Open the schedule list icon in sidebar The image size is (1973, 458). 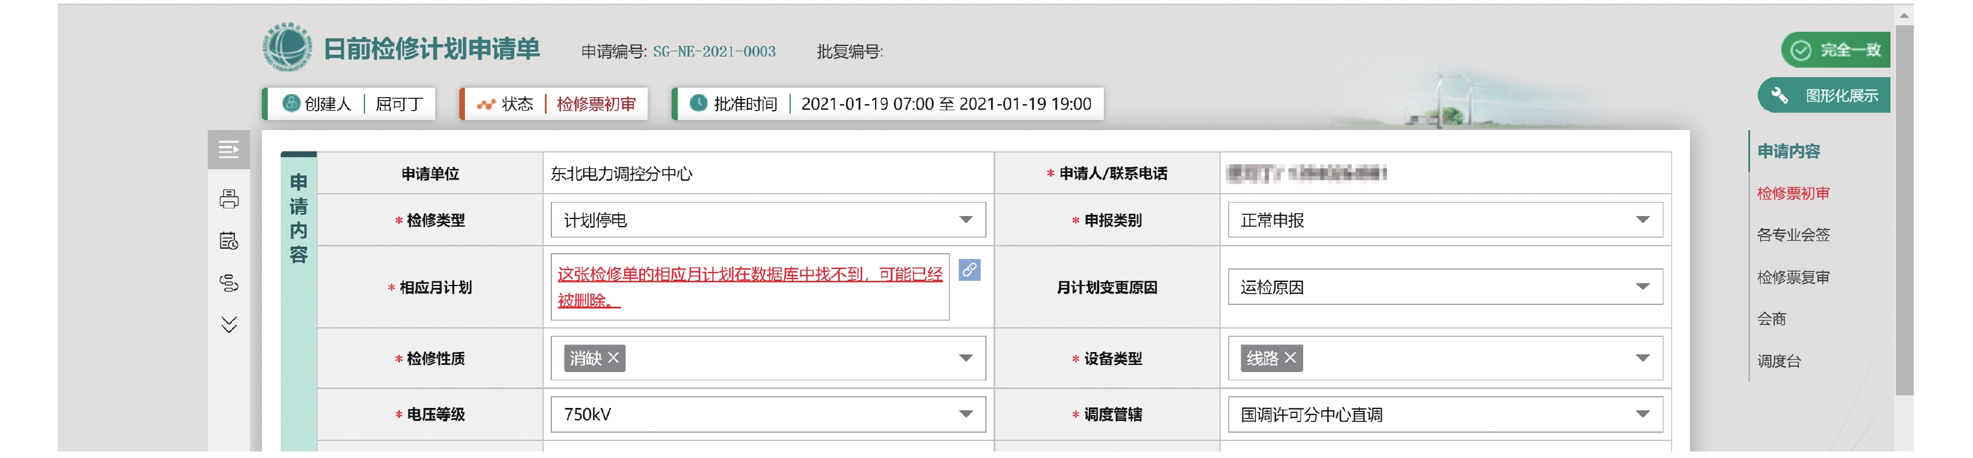(228, 241)
